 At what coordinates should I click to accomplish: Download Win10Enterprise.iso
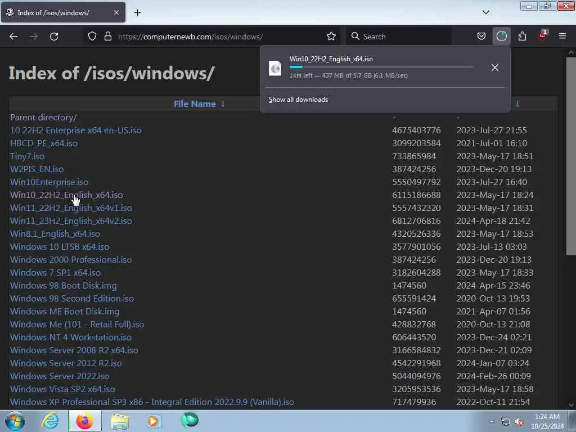coord(49,182)
